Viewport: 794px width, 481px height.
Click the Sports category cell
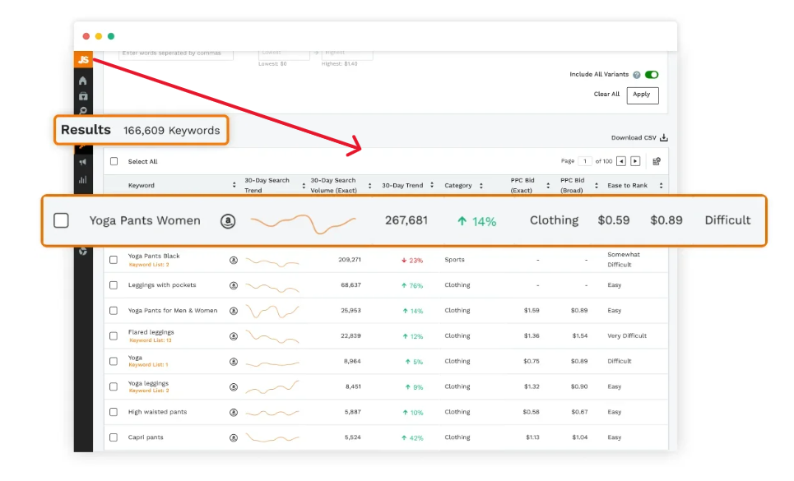[x=454, y=260]
